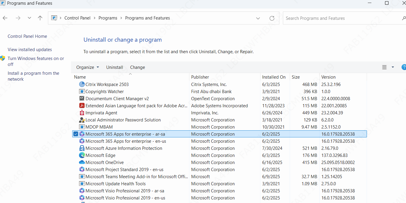The height and width of the screenshot is (203, 406).
Task: Refresh the Programs and Features list
Action: 272,18
